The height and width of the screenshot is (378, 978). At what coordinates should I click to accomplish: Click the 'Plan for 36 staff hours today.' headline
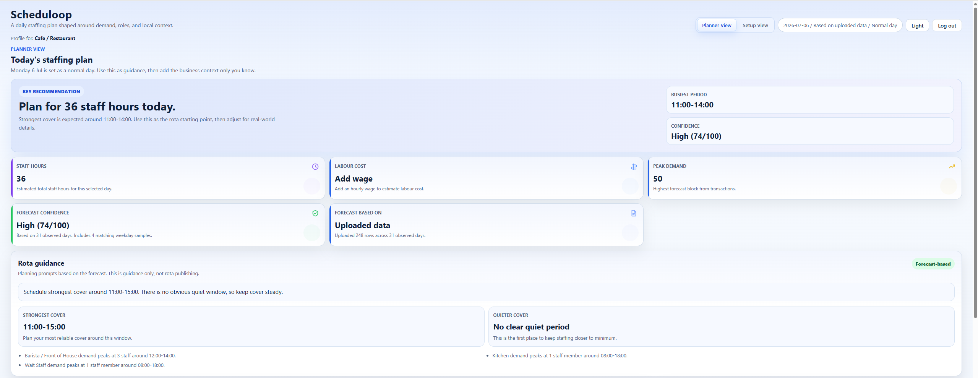97,106
